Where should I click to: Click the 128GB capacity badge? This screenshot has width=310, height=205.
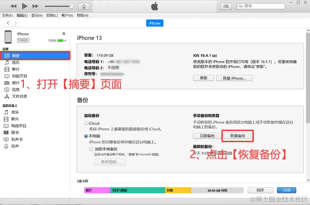(23, 40)
